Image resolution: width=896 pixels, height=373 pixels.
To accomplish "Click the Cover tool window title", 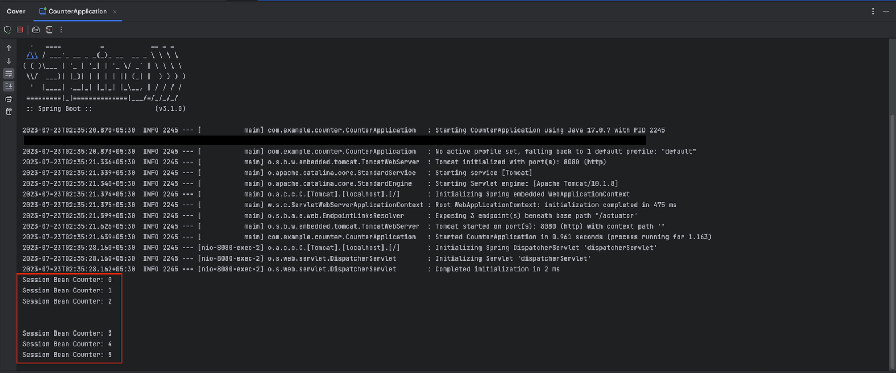I will click(16, 11).
